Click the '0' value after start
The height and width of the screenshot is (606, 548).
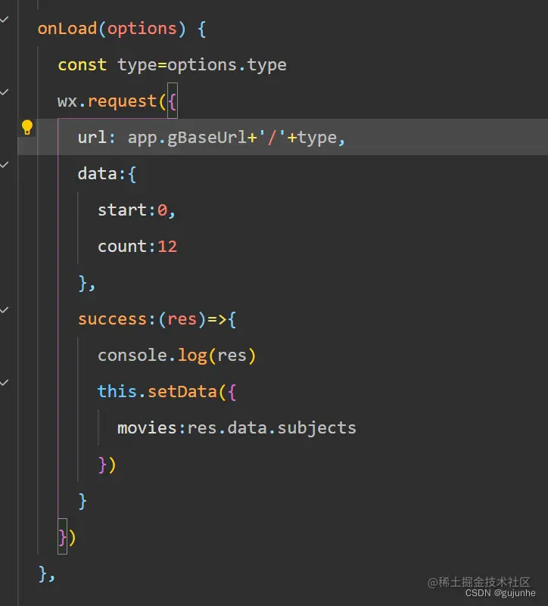click(162, 210)
